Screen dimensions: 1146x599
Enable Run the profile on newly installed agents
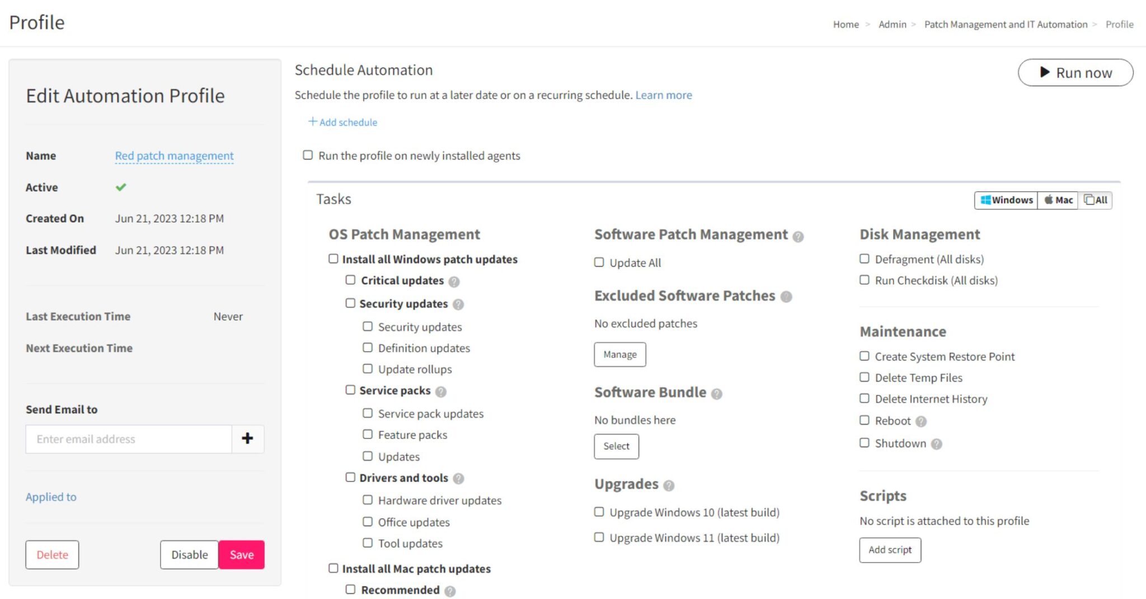tap(307, 155)
